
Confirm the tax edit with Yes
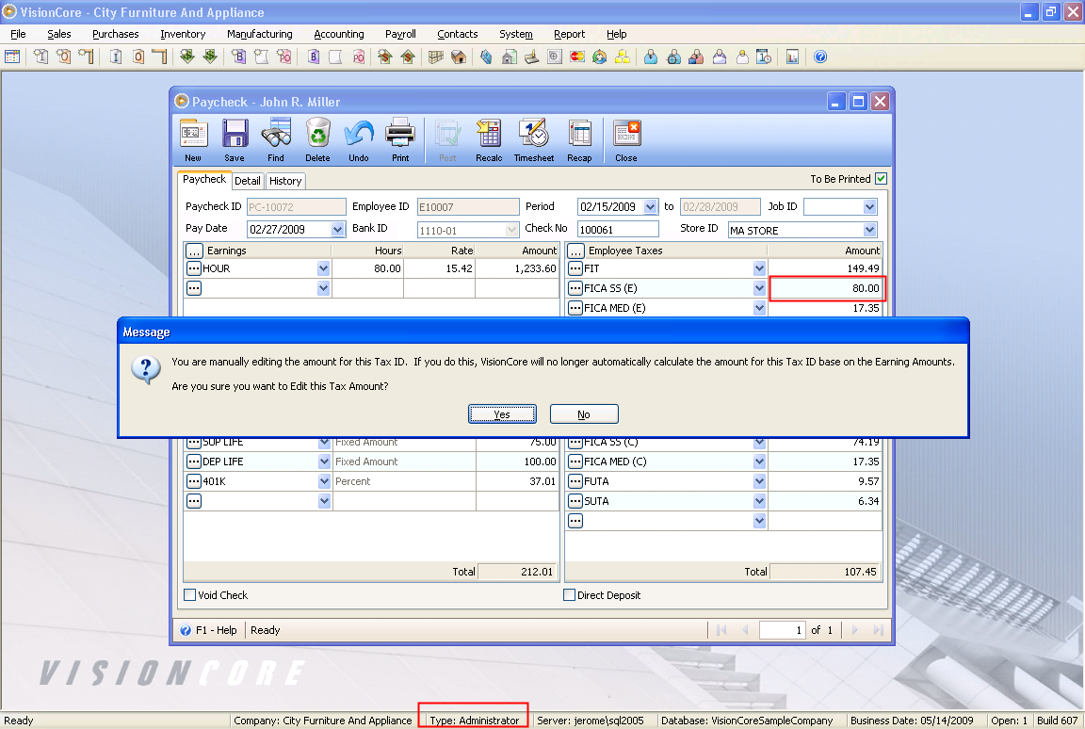pos(502,414)
